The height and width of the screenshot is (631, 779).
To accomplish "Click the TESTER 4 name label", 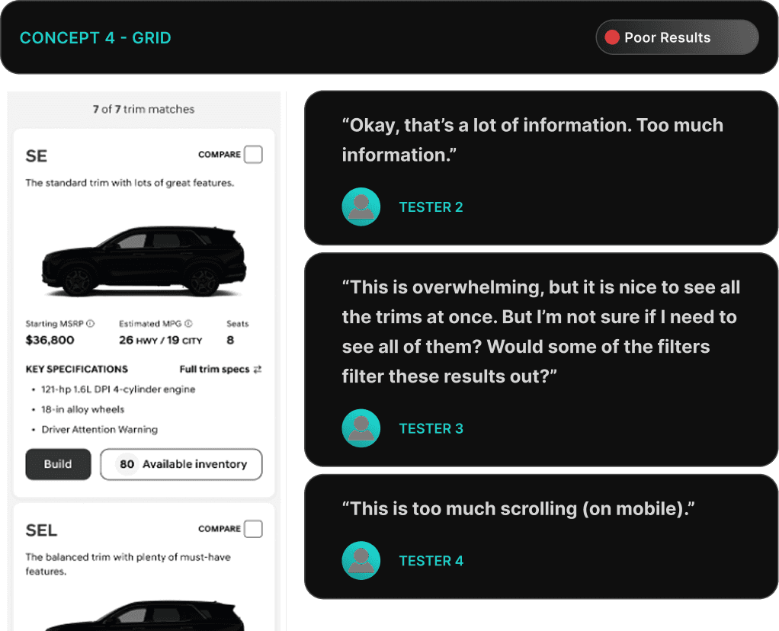I will point(431,561).
